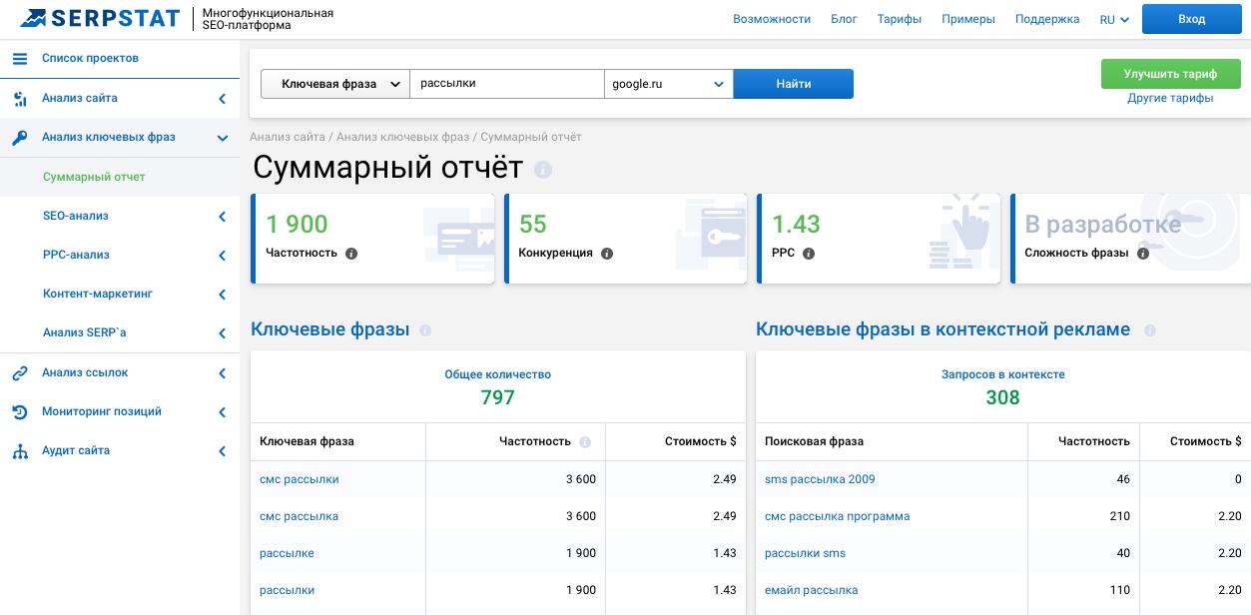
Task: Click the Анализ сайта chart icon
Action: pos(19,99)
